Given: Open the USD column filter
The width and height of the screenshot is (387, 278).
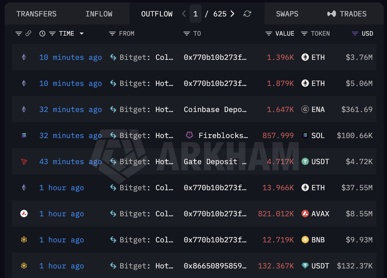Looking at the screenshot, I should (355, 33).
